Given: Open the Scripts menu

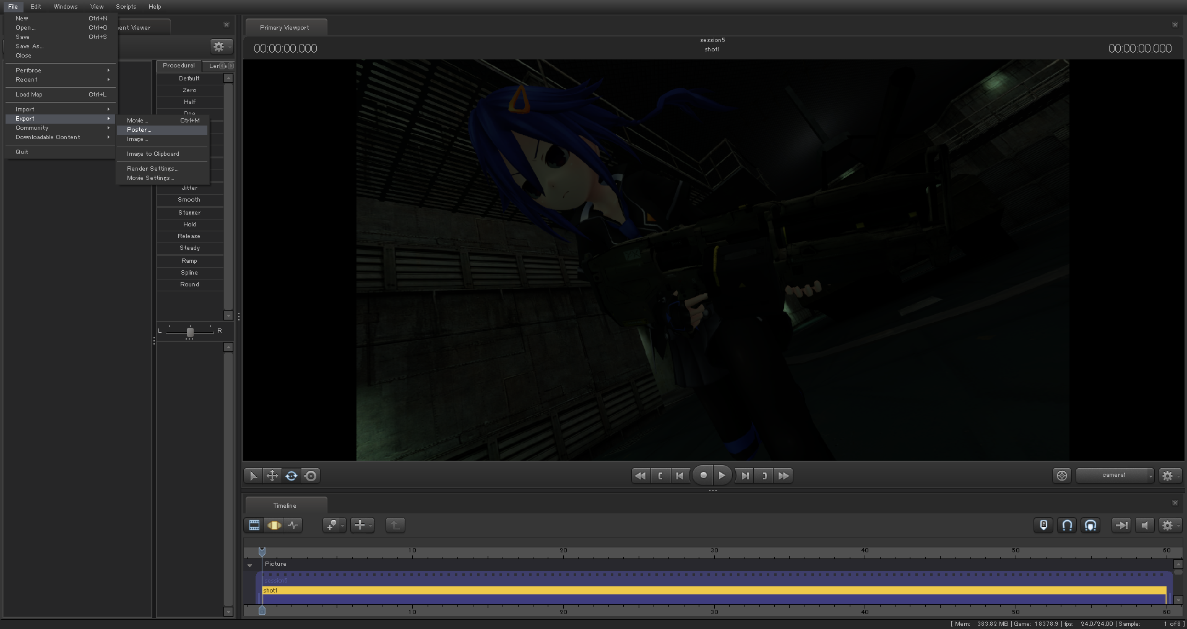Looking at the screenshot, I should (x=126, y=7).
